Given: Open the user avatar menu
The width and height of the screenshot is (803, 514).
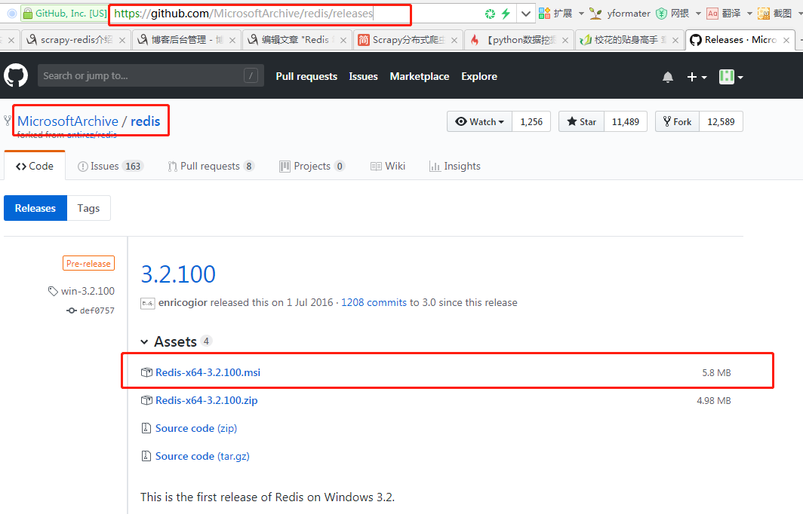Looking at the screenshot, I should [x=731, y=77].
